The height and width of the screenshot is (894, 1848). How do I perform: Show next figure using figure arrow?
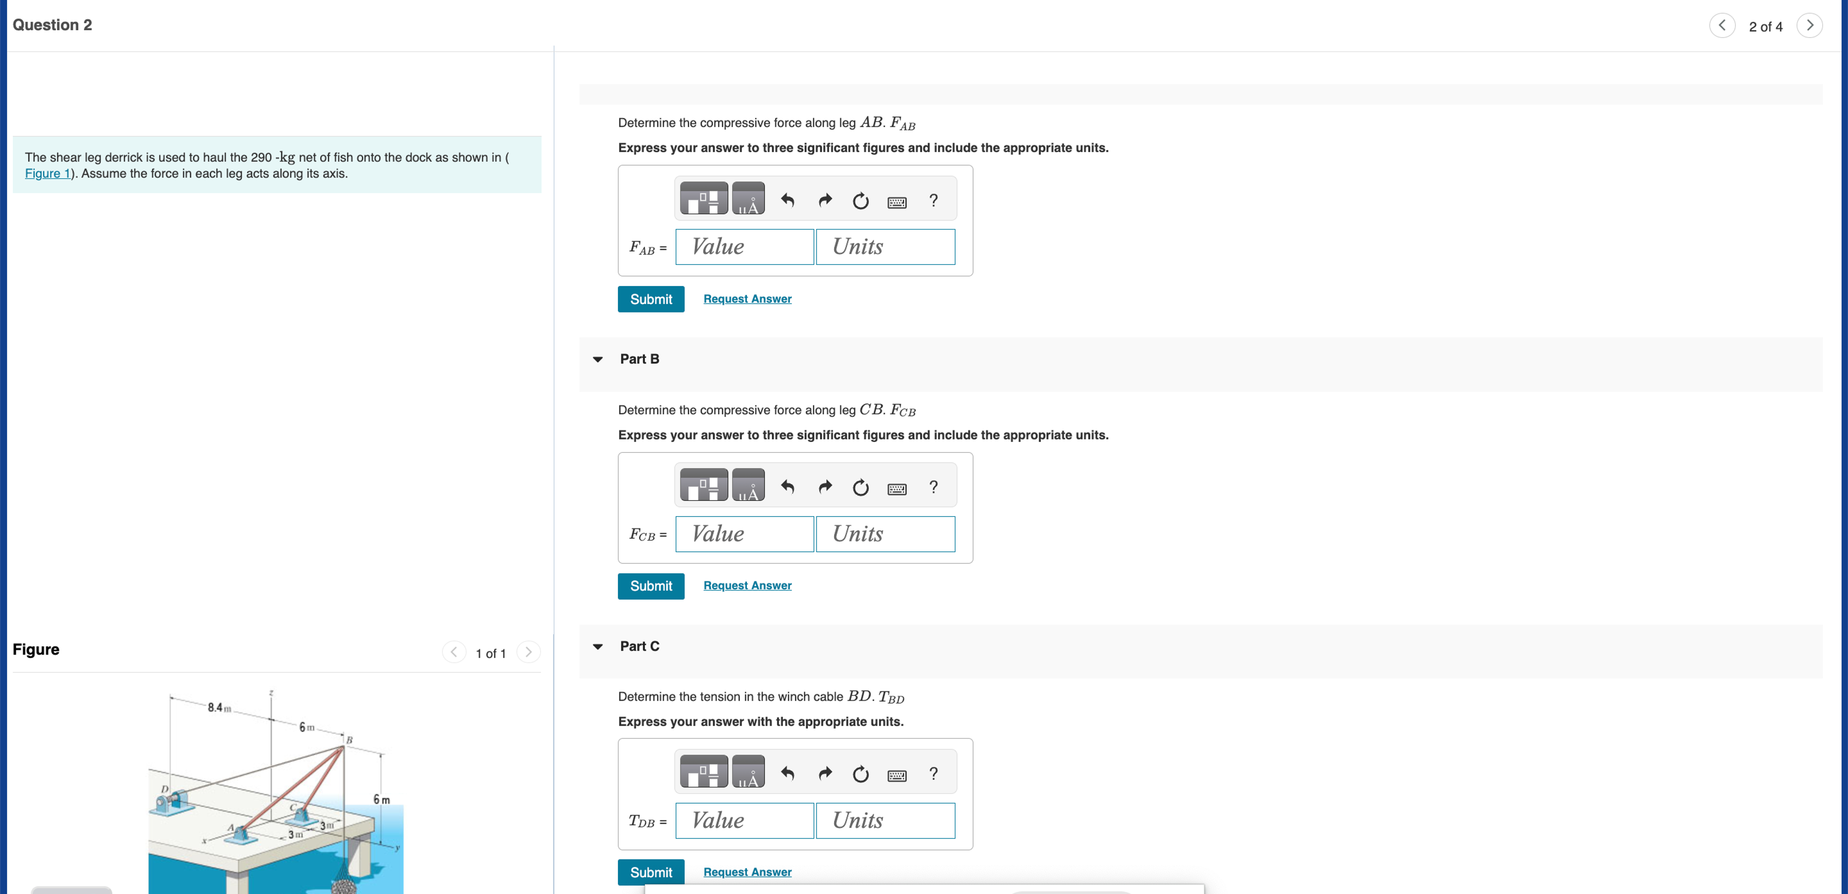pyautogui.click(x=529, y=653)
